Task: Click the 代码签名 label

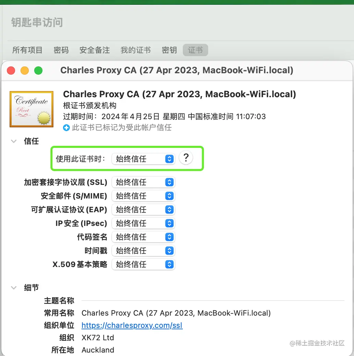Action: (92, 237)
